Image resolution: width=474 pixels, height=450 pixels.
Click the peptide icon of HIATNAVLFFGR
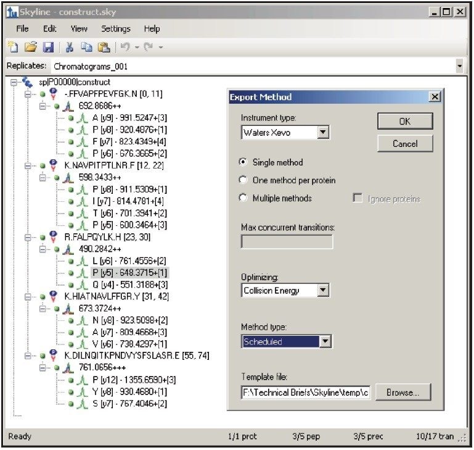tap(54, 296)
